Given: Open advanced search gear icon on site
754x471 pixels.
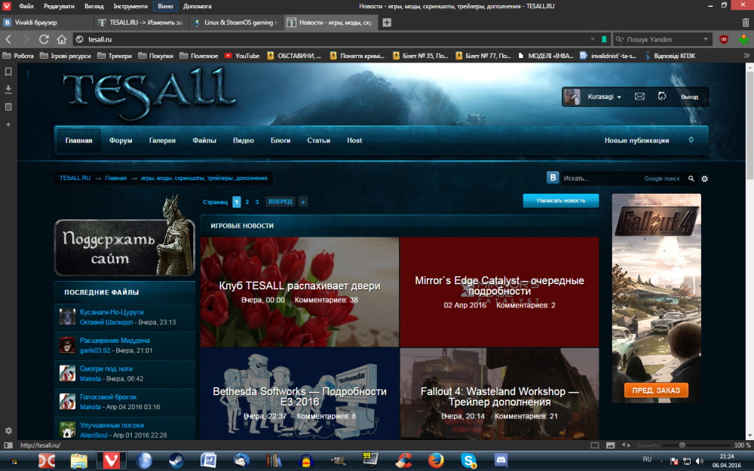Looking at the screenshot, I should click(x=704, y=179).
